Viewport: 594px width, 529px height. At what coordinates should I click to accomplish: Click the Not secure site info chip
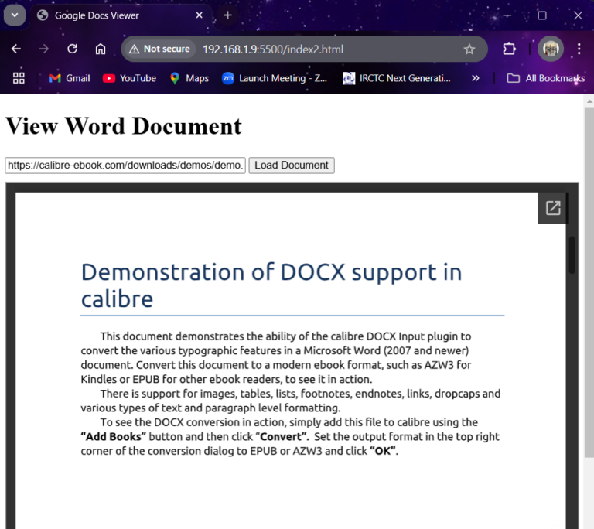tap(159, 49)
